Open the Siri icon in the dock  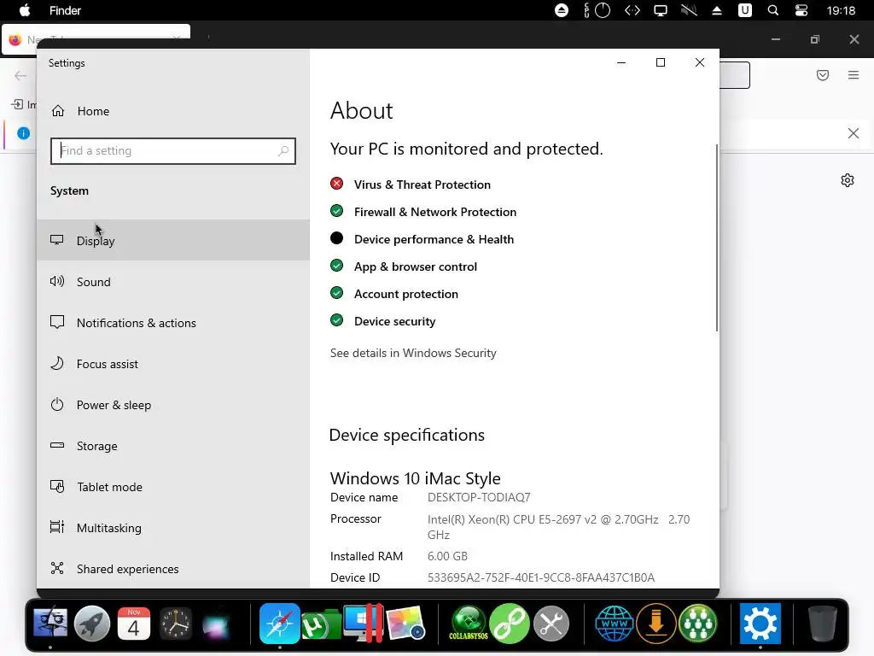(216, 623)
